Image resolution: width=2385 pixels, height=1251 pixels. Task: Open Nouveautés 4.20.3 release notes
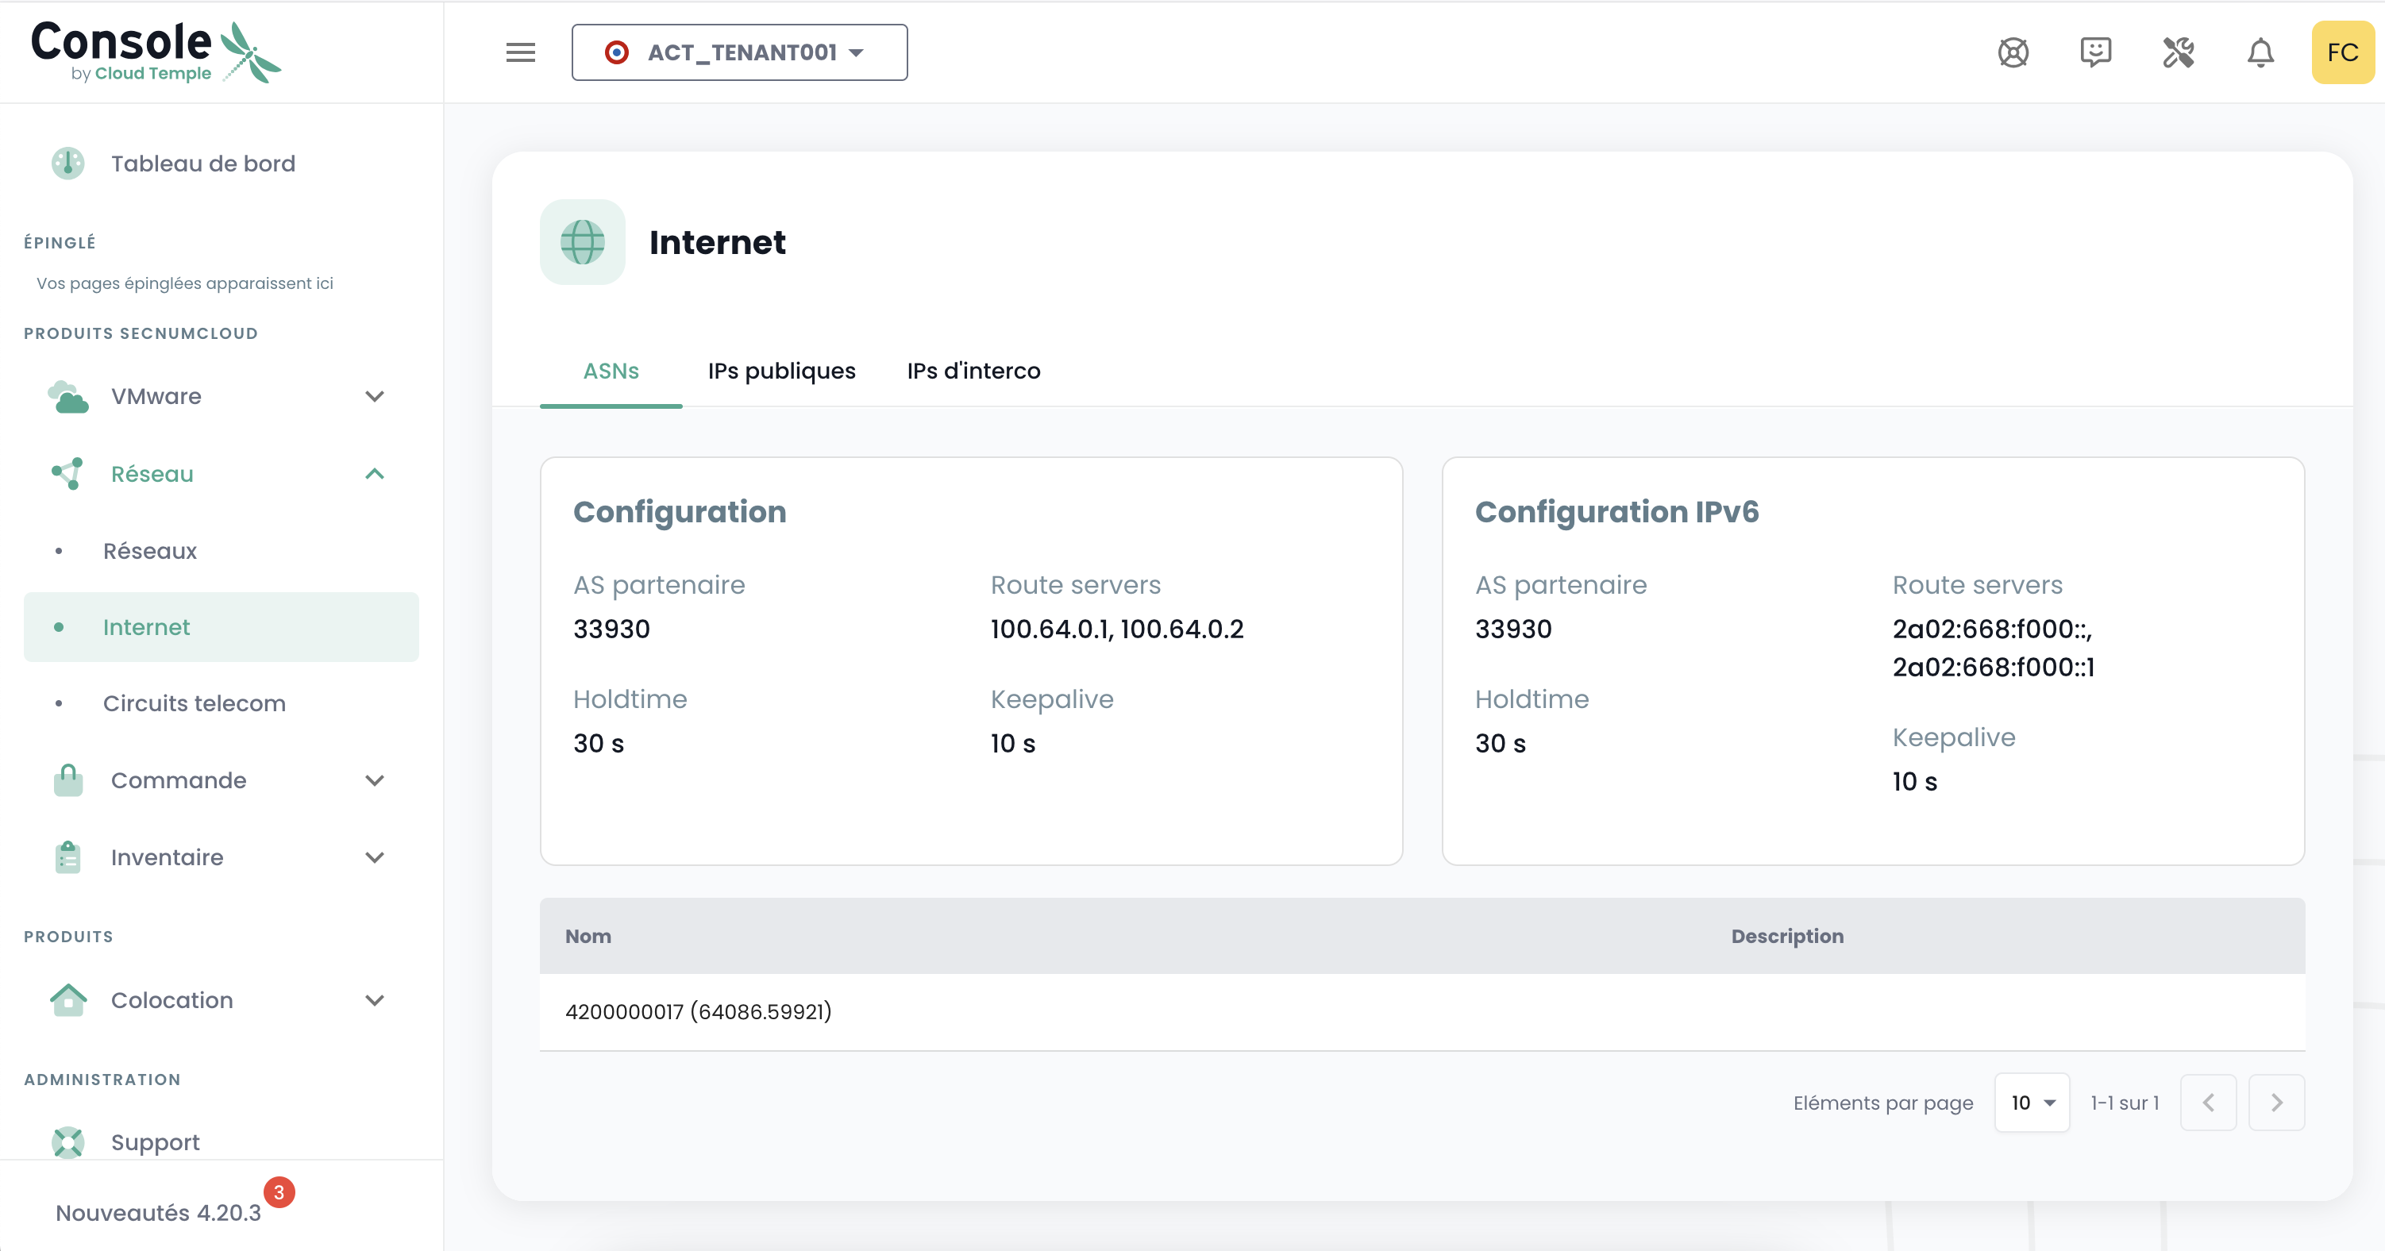click(158, 1213)
